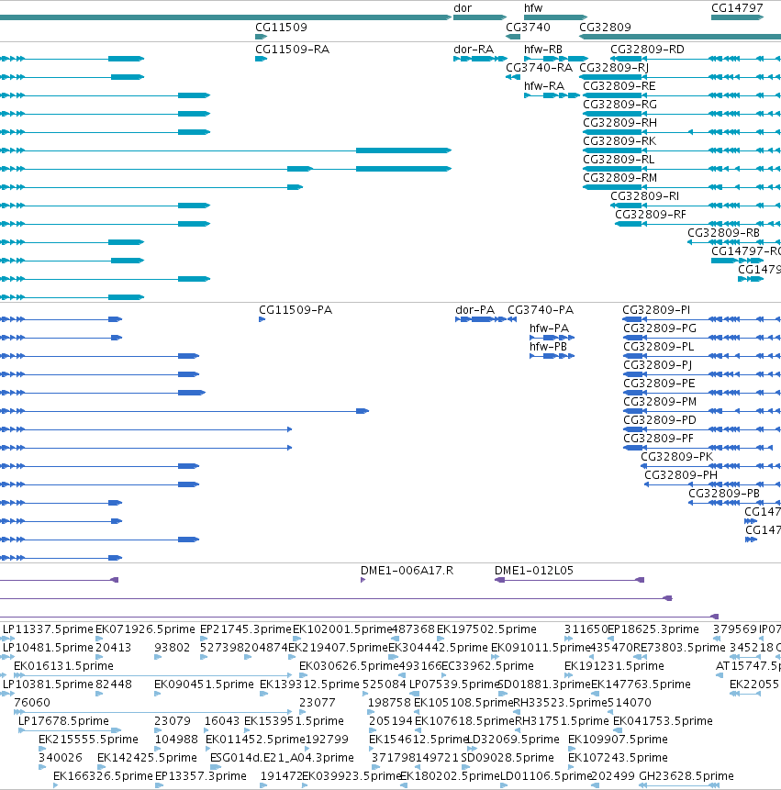Click the dor gene label
The image size is (781, 790).
(463, 8)
